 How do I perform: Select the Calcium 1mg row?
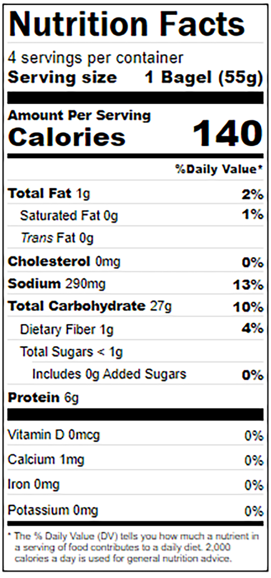click(135, 460)
